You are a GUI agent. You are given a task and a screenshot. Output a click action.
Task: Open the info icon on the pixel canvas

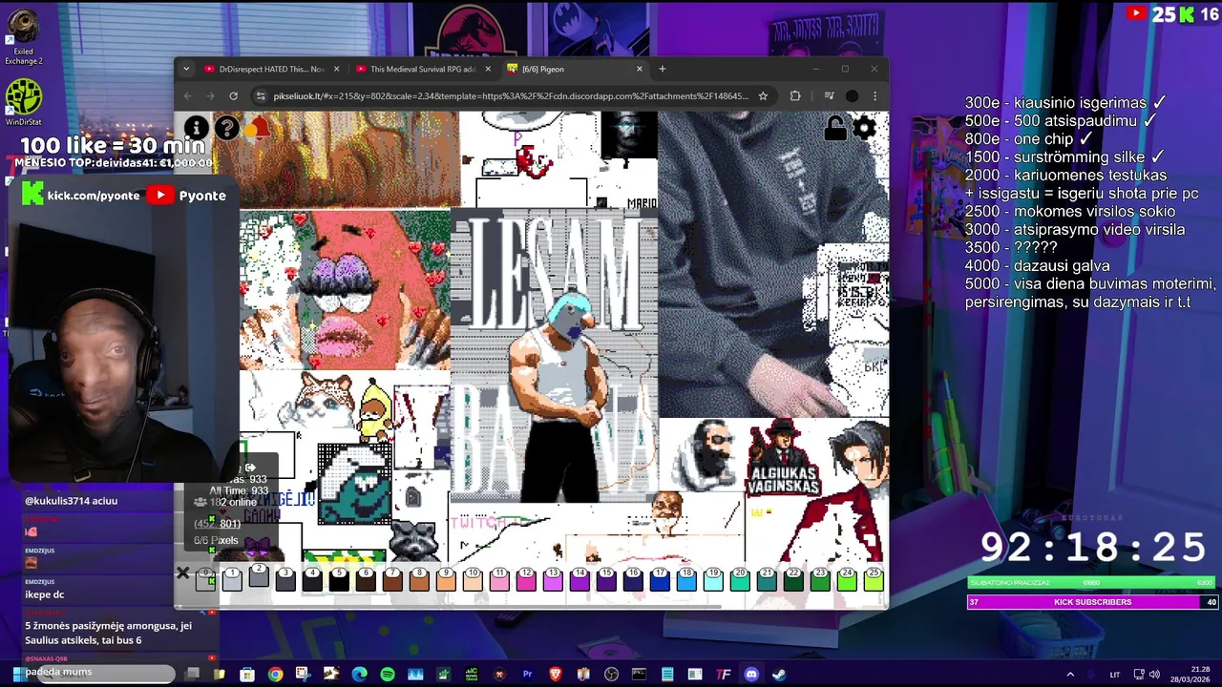196,128
